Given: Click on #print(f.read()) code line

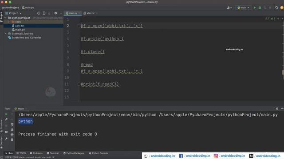Looking at the screenshot, I should click(99, 84).
